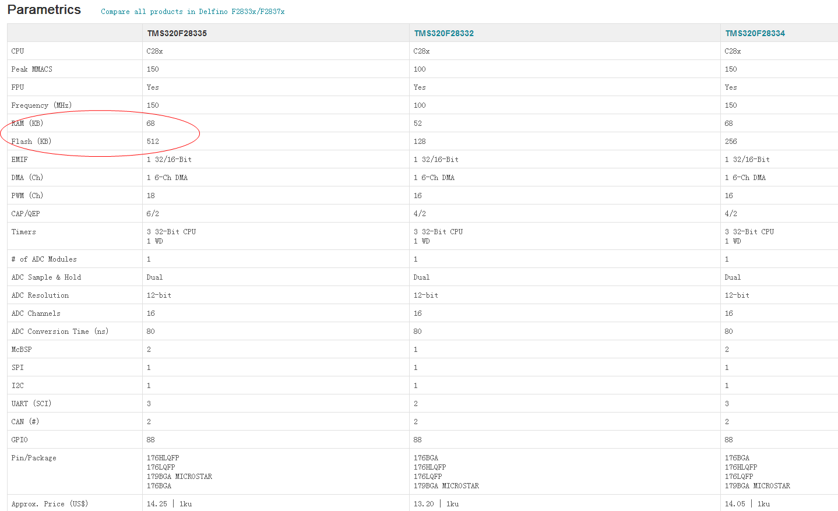Select ADC Conversion Time 80 for TMS320F28335
Screen dimensions: 838x511
coord(151,332)
